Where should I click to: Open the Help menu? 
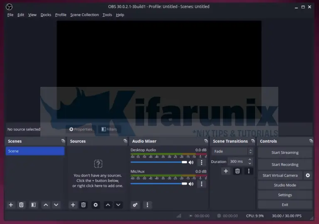point(120,15)
